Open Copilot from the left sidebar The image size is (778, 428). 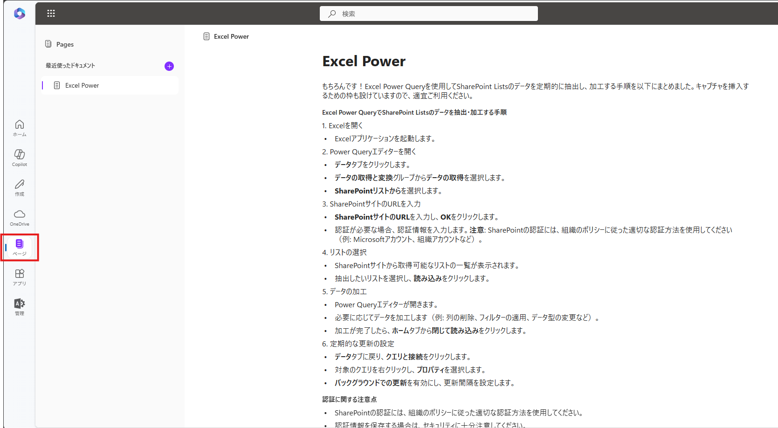tap(19, 158)
